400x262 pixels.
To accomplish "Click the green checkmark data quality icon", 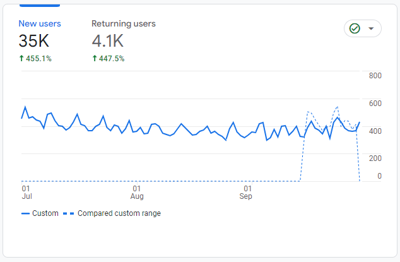I will coord(355,28).
